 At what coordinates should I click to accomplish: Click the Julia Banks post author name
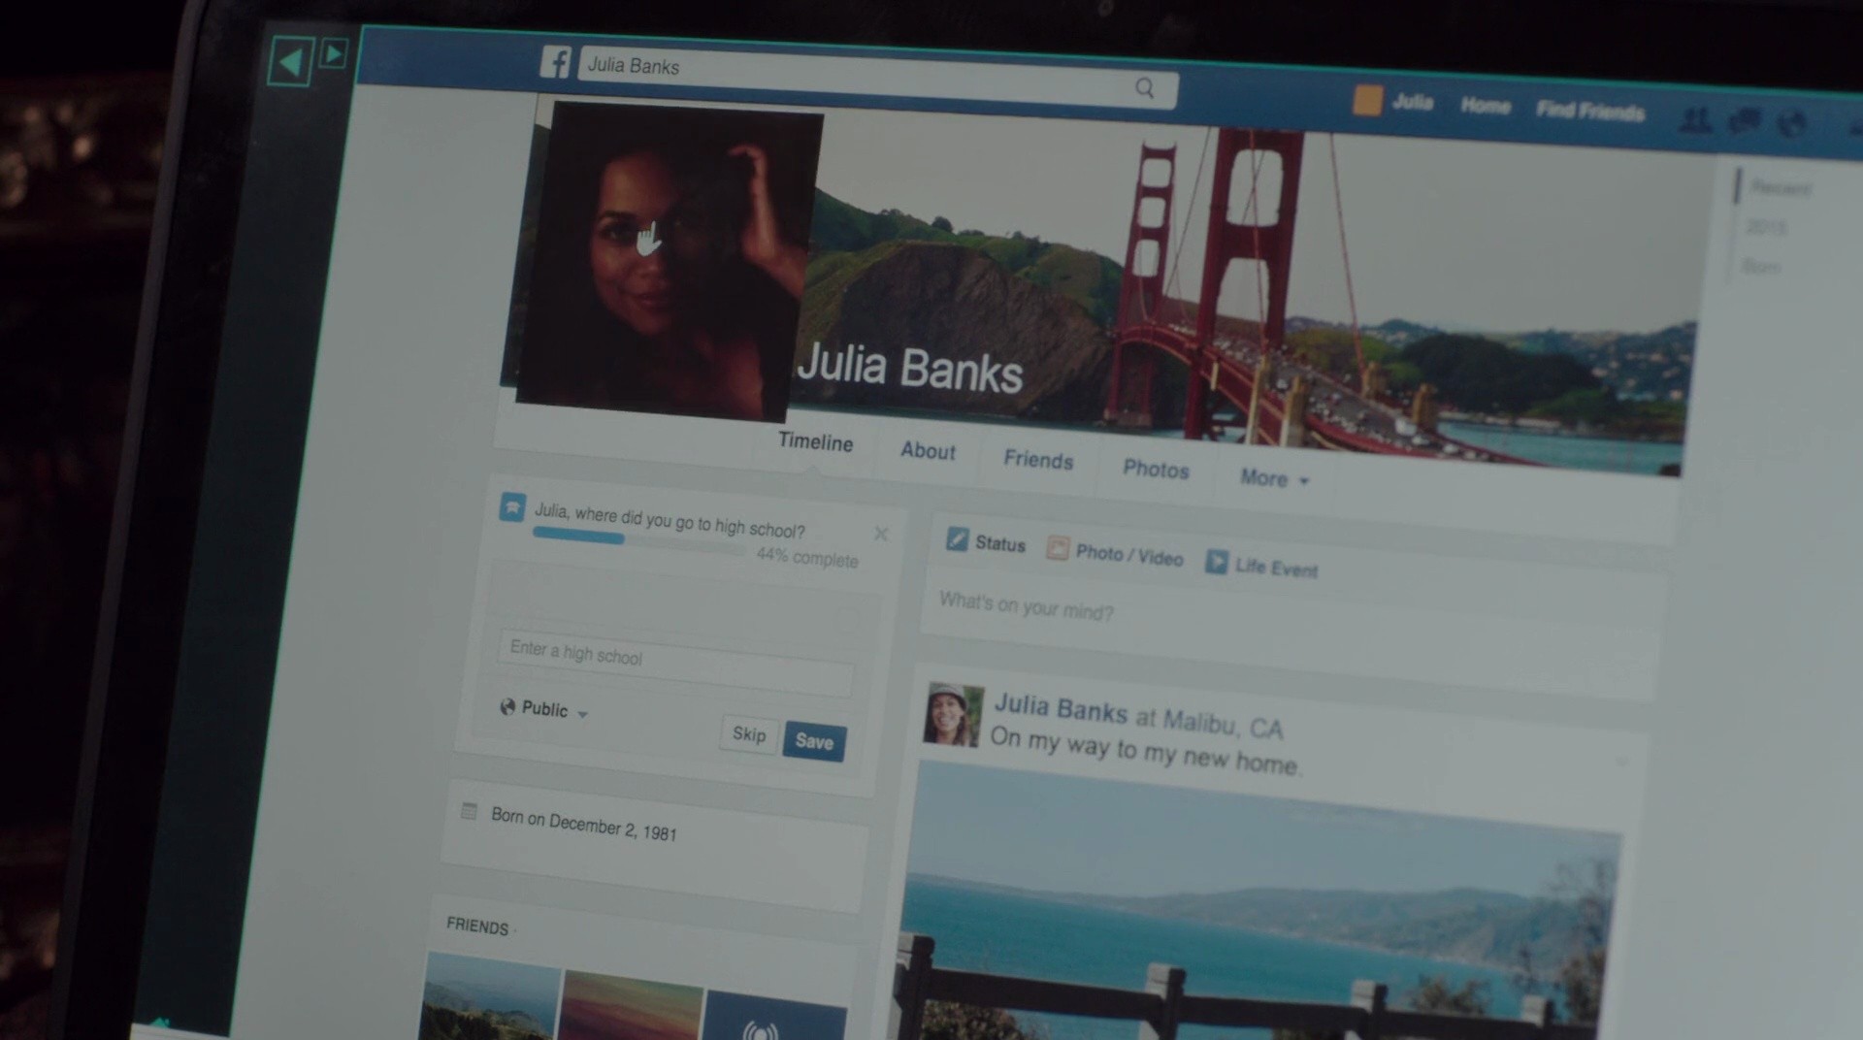point(1061,709)
